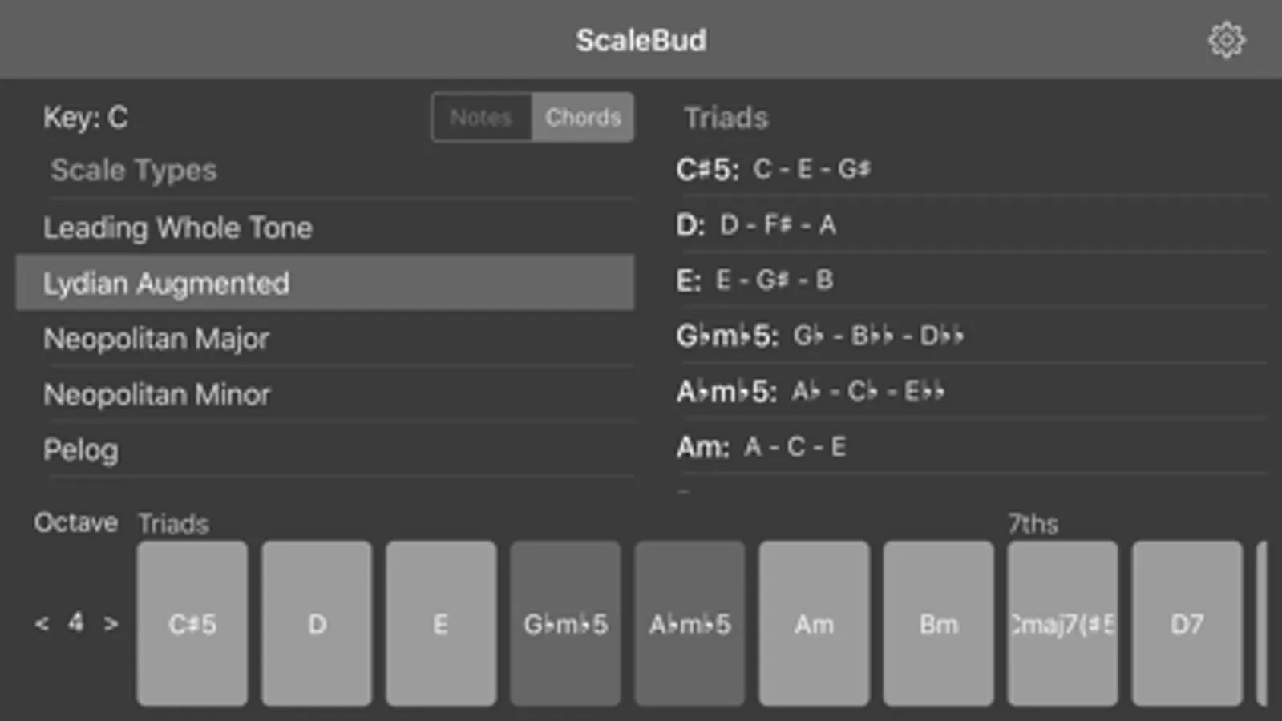Viewport: 1282px width, 721px height.
Task: Open settings with the gear icon
Action: click(1226, 40)
